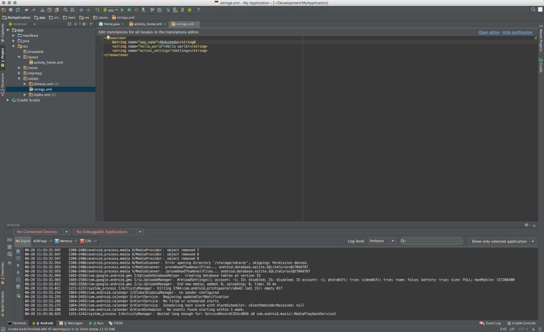Click the Scroll from Source target icon
The width and height of the screenshot is (544, 332).
click(x=70, y=24)
